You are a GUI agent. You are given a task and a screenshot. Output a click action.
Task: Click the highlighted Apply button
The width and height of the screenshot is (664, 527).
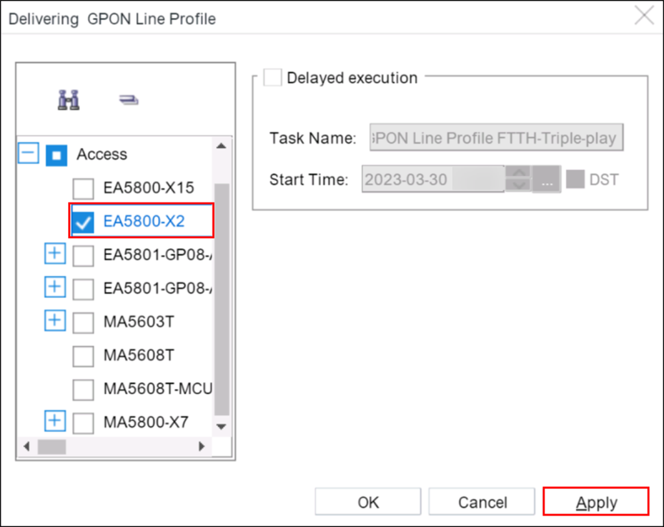(x=595, y=501)
